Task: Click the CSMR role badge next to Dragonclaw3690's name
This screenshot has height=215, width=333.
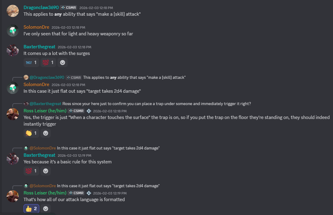Action: 69,8
